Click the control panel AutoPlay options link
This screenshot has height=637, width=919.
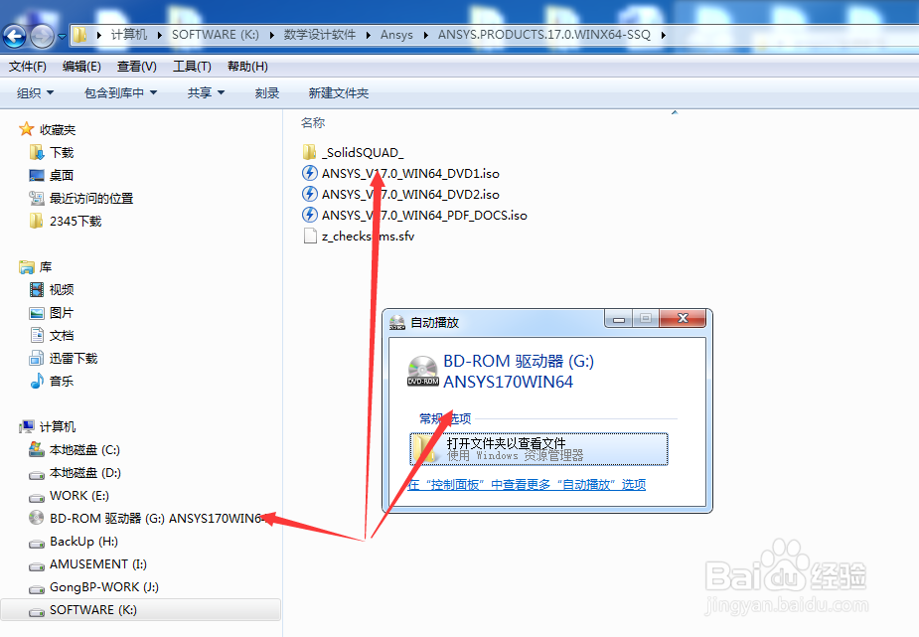(527, 485)
